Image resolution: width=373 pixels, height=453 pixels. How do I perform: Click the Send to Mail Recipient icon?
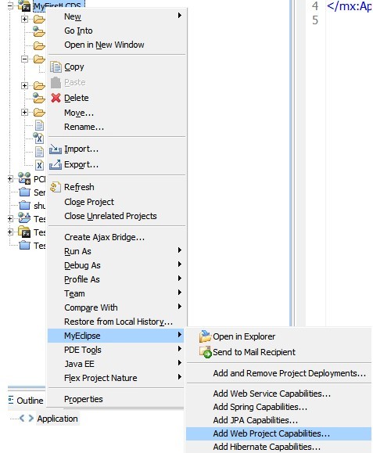206,352
